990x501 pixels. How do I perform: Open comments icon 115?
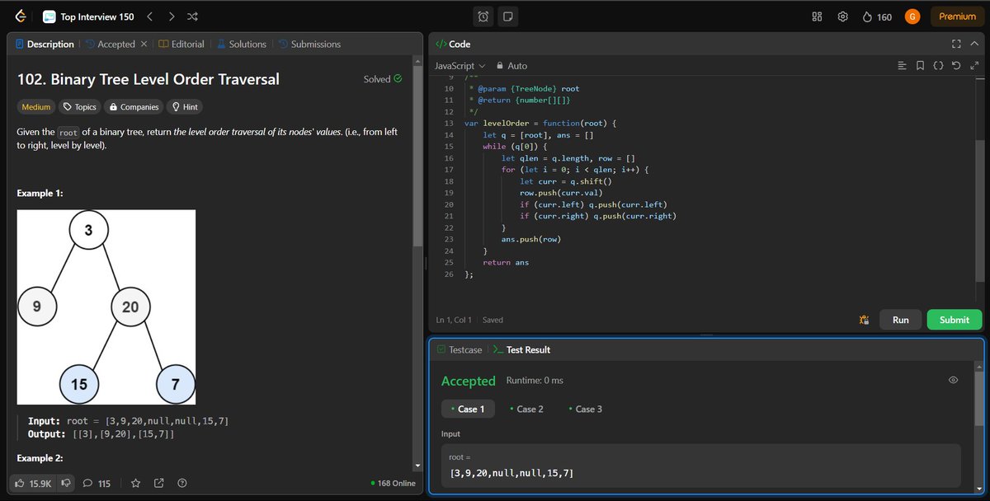pyautogui.click(x=97, y=484)
